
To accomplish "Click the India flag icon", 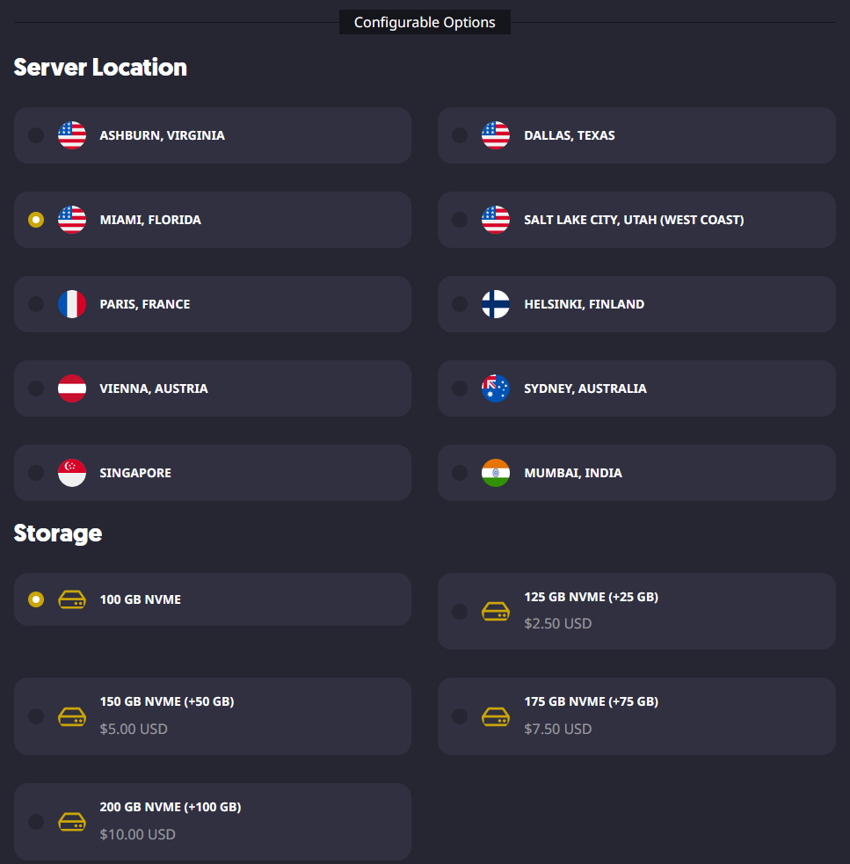I will click(x=496, y=473).
